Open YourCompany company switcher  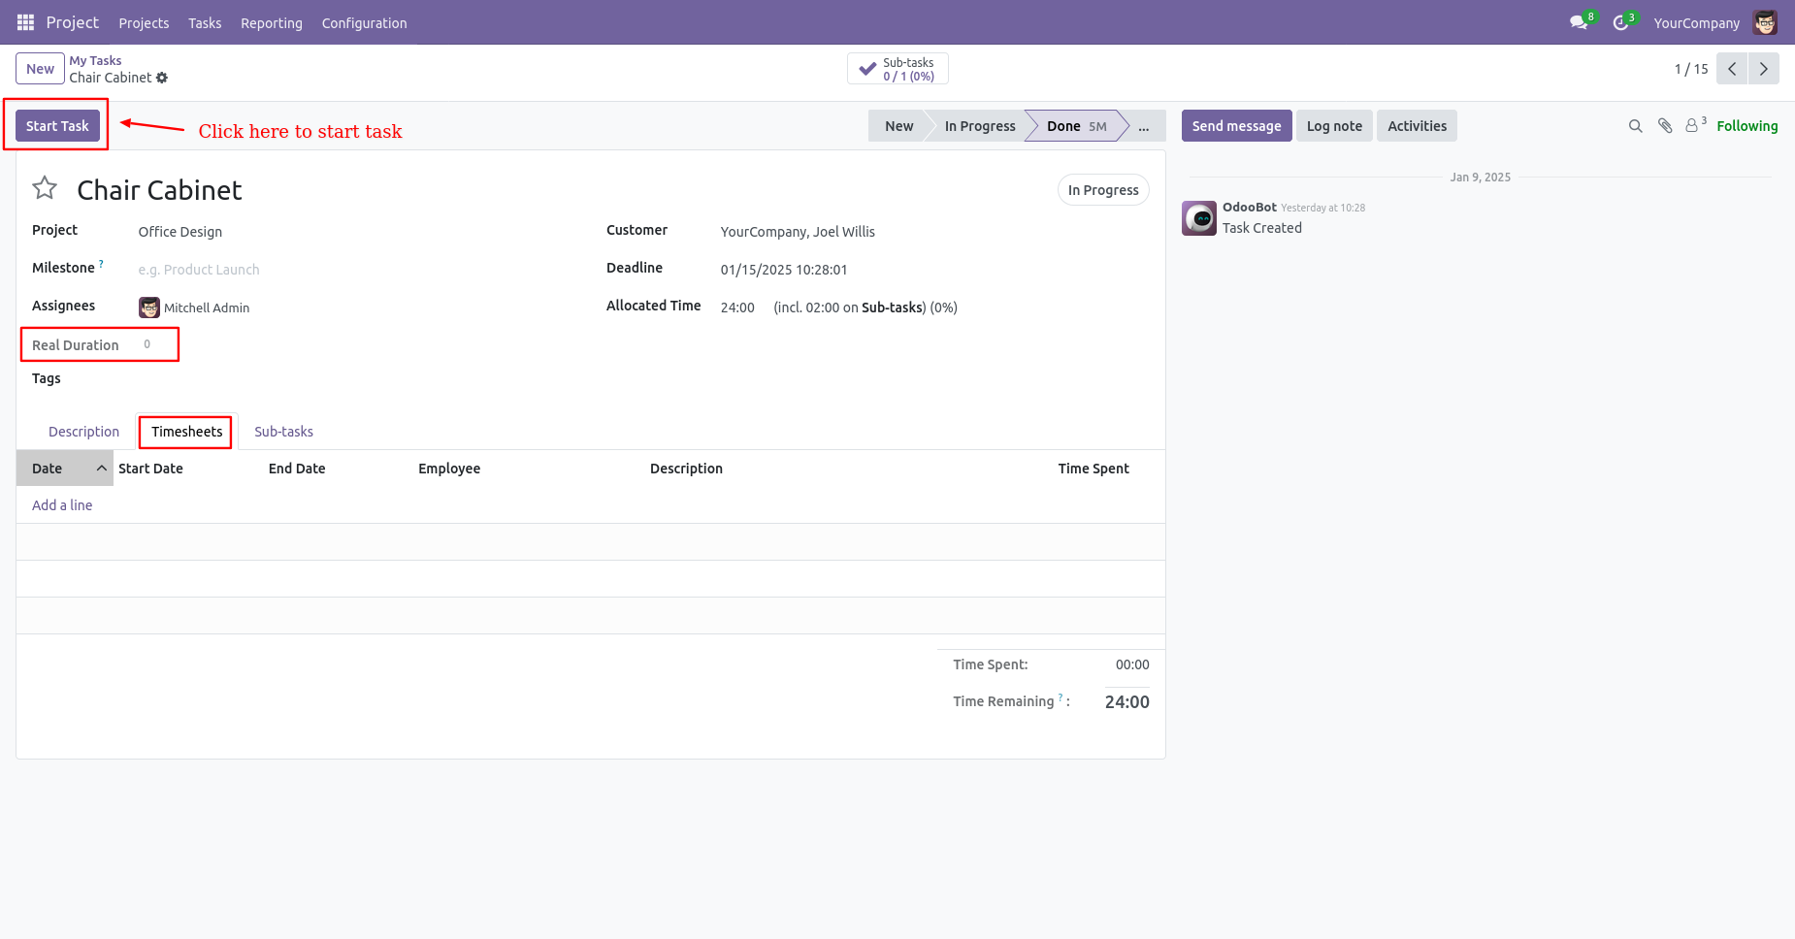click(1697, 23)
